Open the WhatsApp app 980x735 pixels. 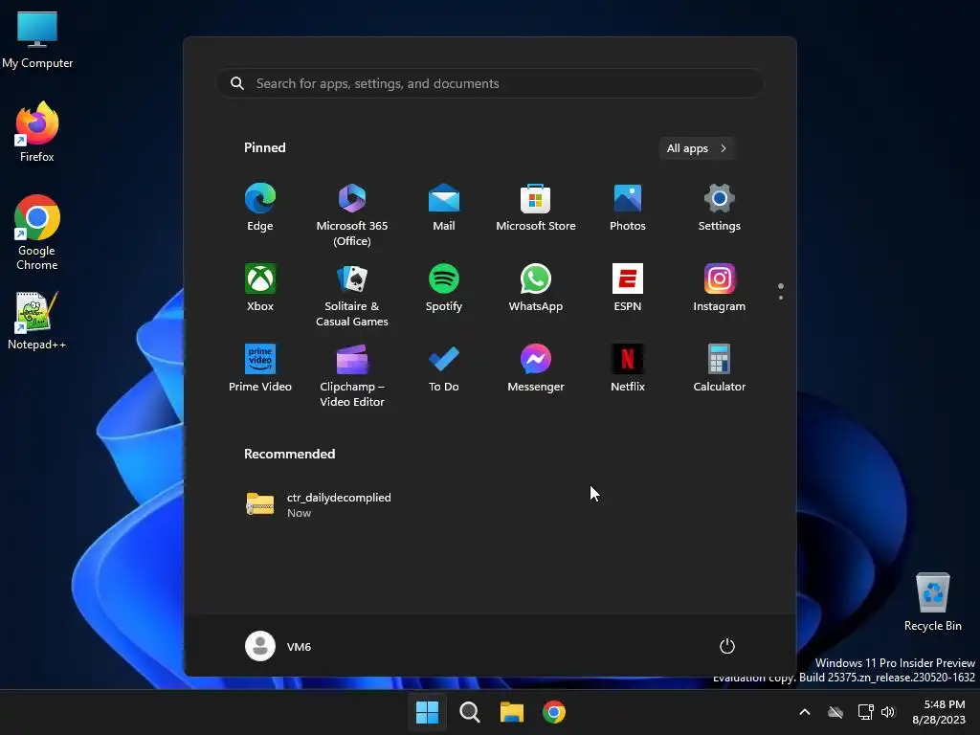[x=536, y=288]
